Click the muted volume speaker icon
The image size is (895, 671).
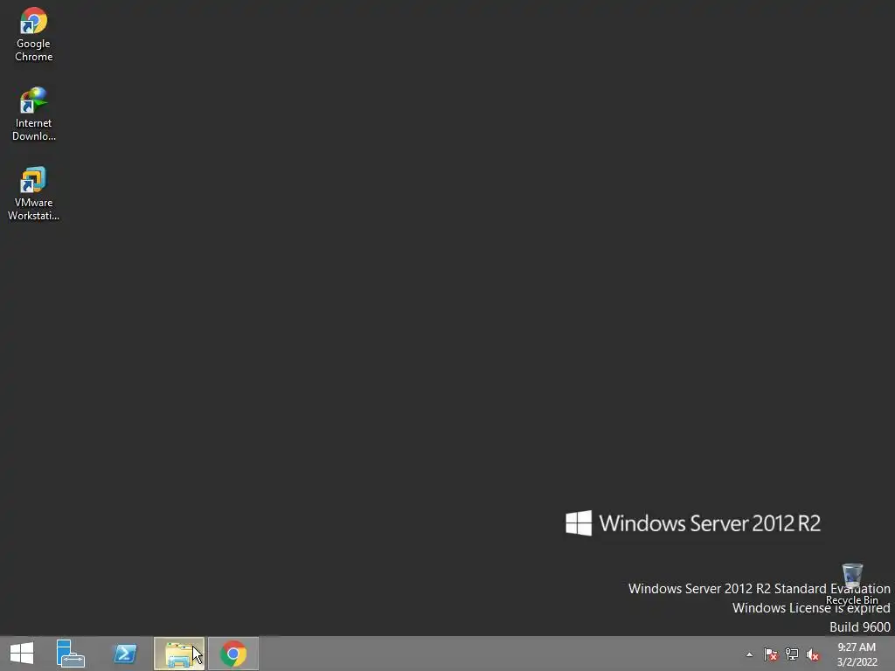[813, 654]
